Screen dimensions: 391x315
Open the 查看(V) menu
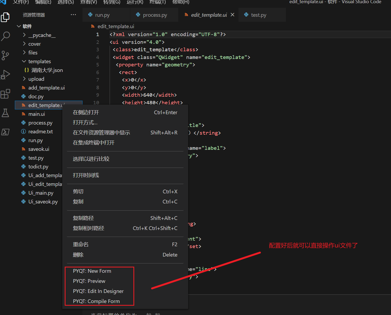coord(89,2)
